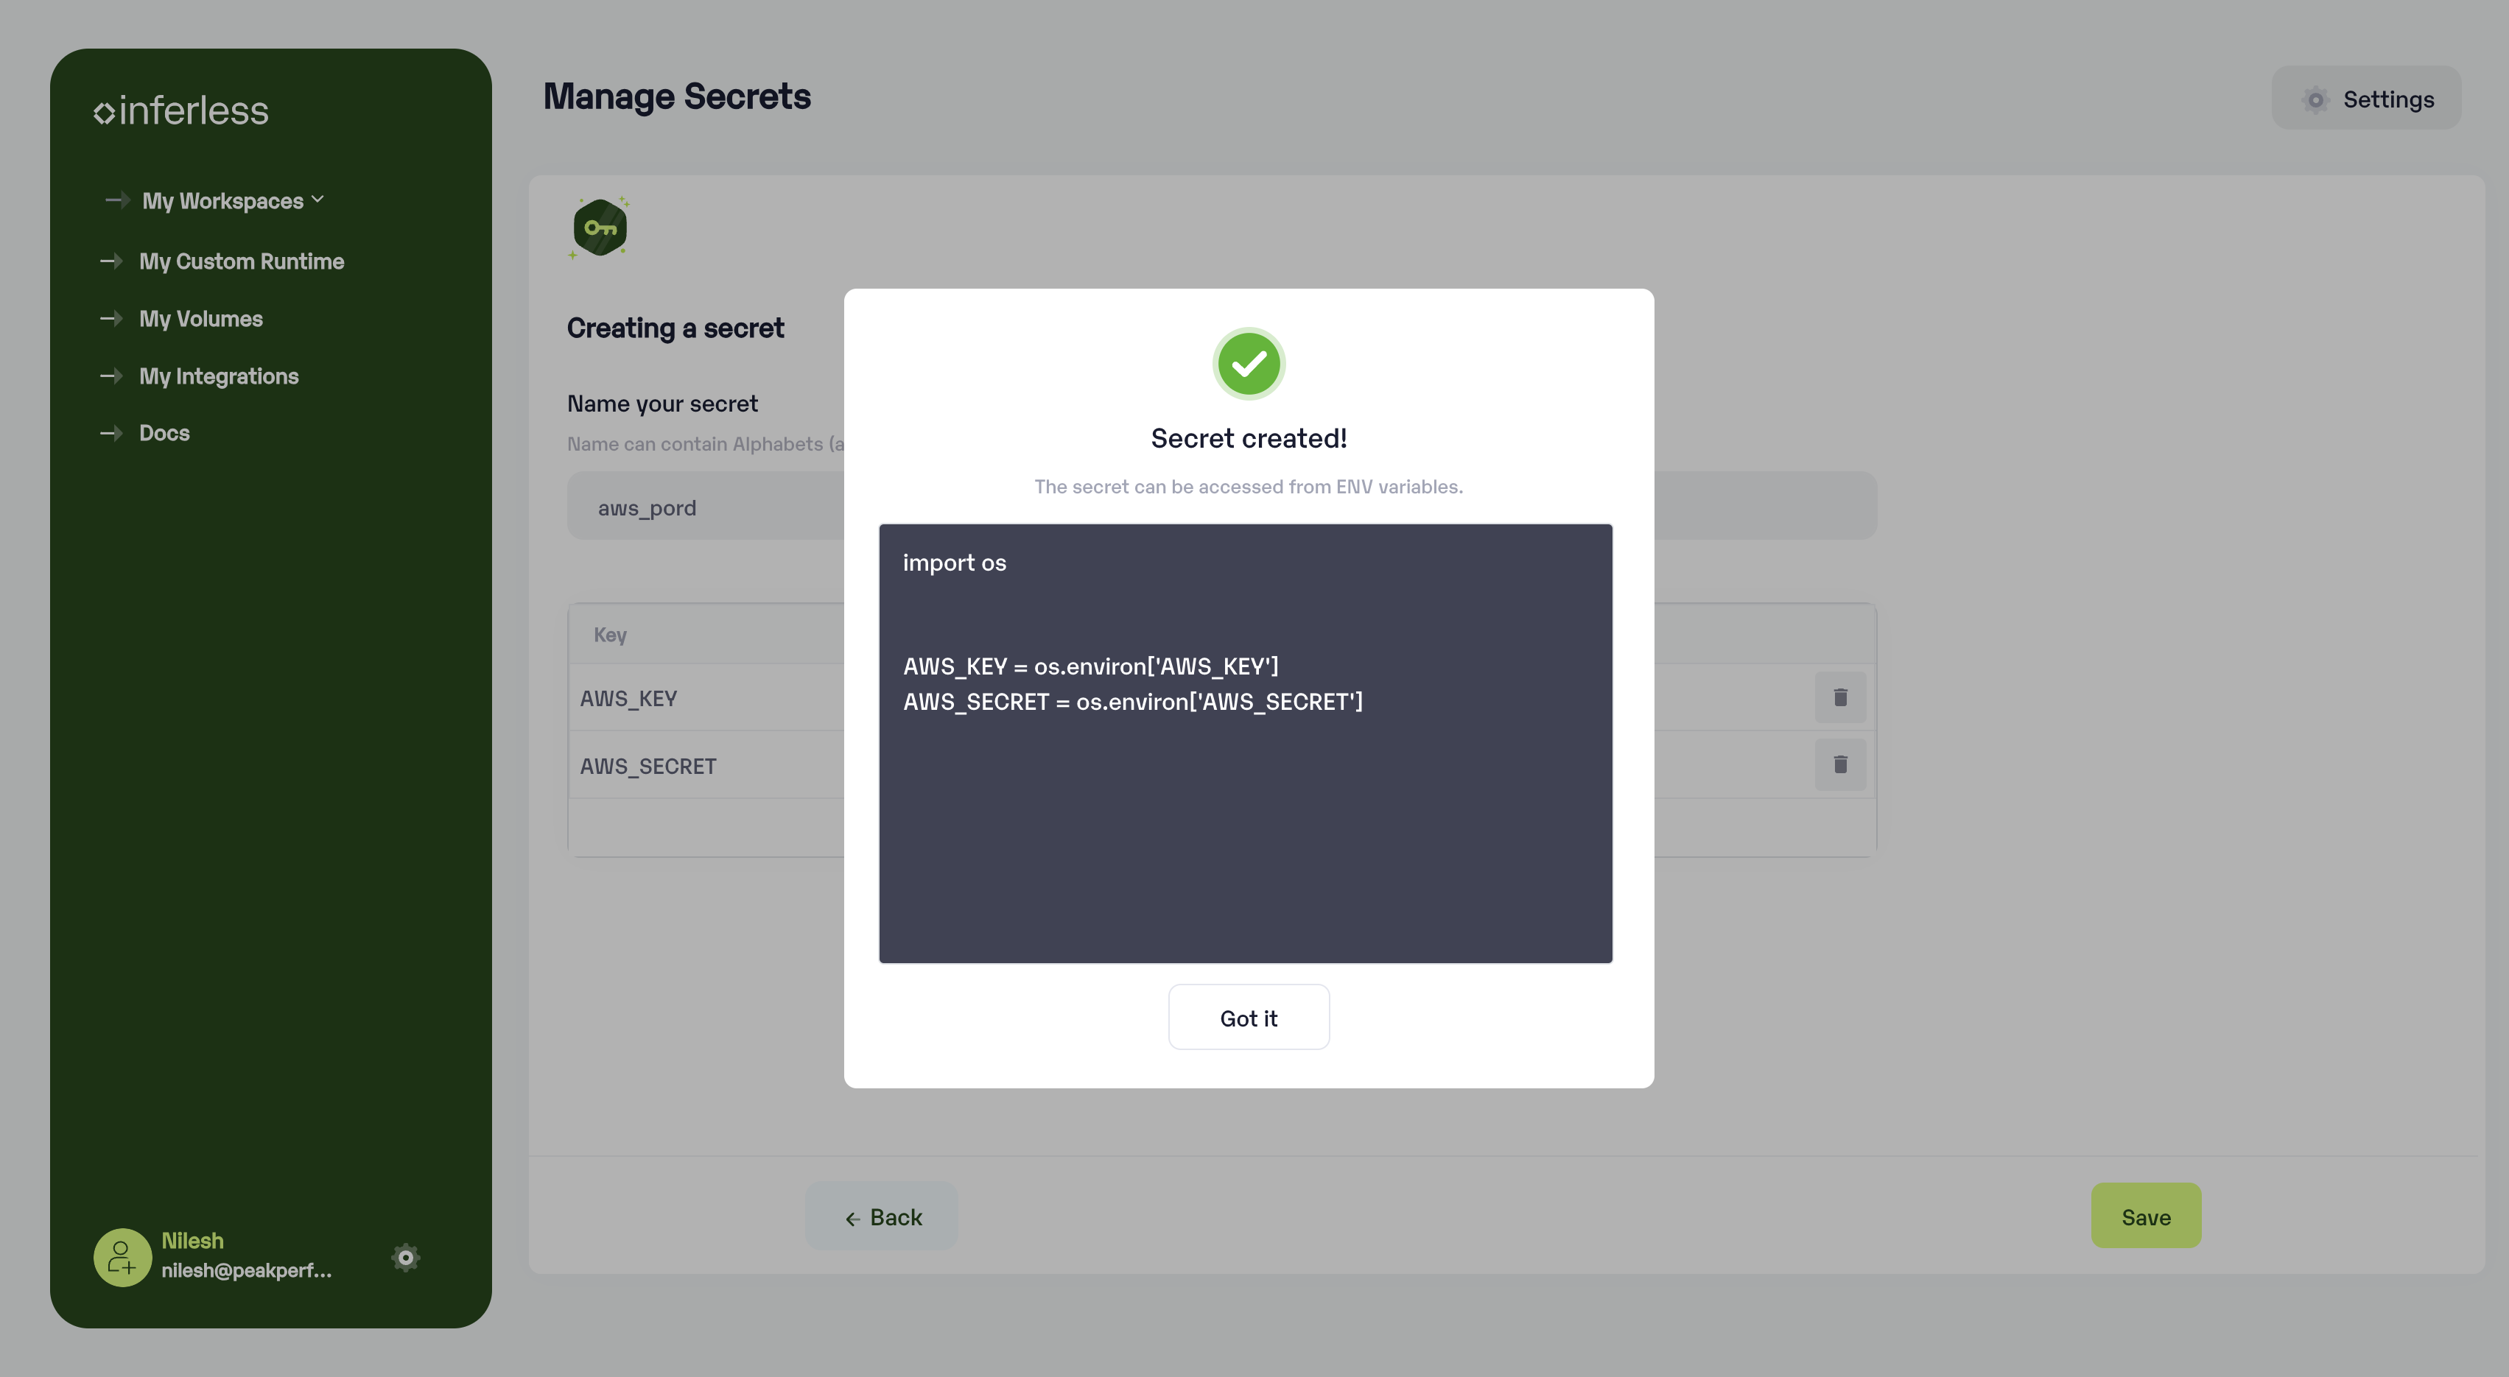
Task: Go to My Volumes
Action: (x=200, y=318)
